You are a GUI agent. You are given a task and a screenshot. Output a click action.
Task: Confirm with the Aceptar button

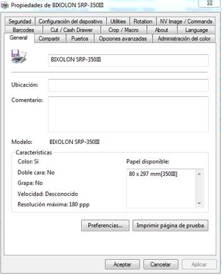pos(122,264)
